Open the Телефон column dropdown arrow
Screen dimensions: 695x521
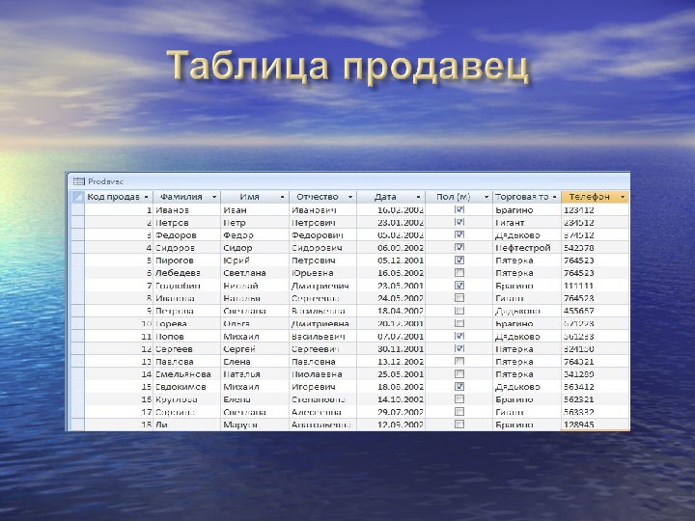click(623, 197)
